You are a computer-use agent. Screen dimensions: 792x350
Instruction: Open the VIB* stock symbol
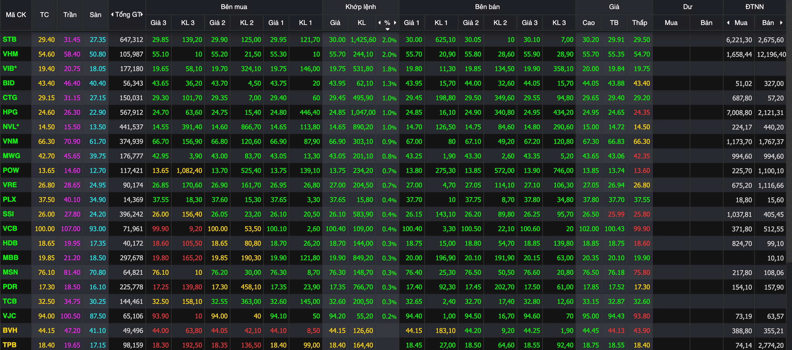10,68
